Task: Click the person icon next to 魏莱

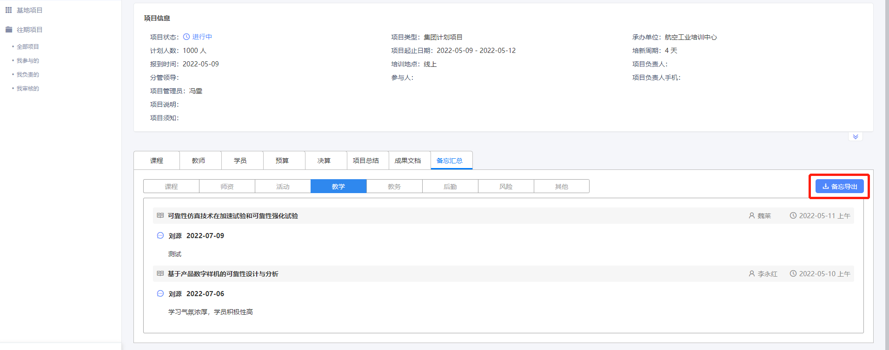Action: point(752,215)
